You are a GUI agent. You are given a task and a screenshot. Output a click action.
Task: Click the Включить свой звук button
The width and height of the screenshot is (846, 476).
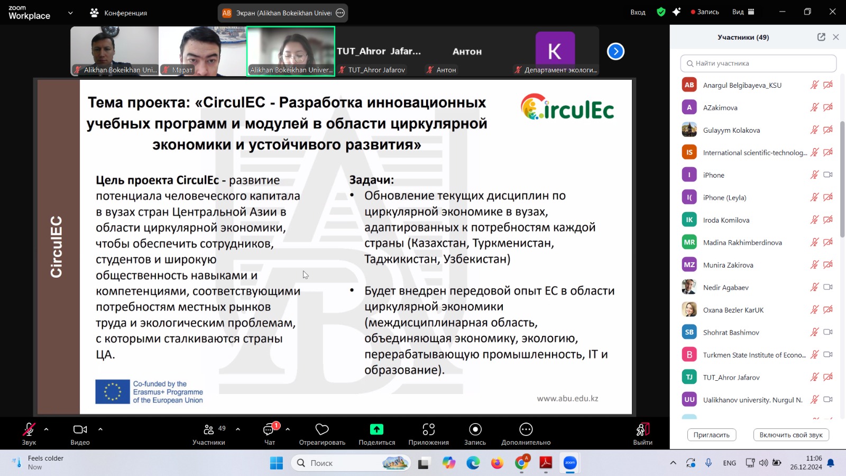tap(791, 435)
